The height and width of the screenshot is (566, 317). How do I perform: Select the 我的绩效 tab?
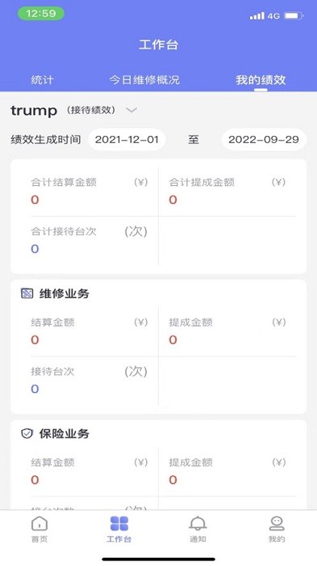[x=261, y=80]
